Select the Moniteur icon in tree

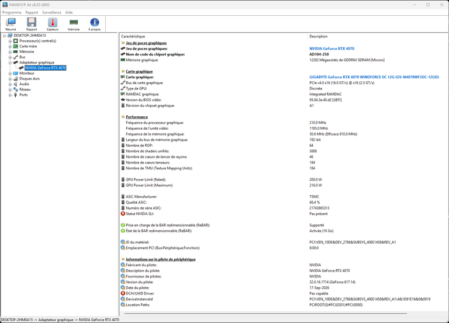(15, 73)
